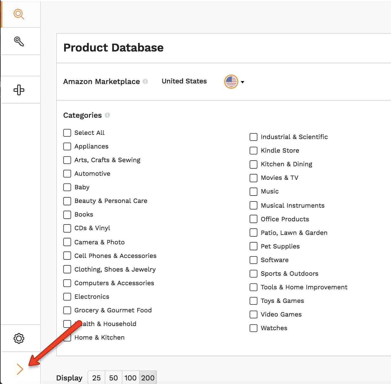Enable the Software category
This screenshot has height=384, width=391.
253,260
